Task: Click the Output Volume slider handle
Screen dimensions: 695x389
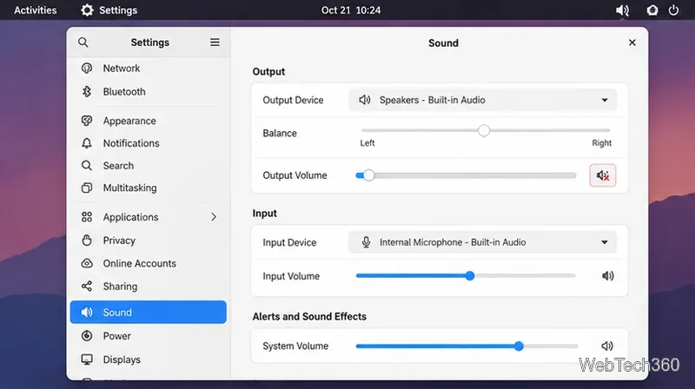Action: 368,175
